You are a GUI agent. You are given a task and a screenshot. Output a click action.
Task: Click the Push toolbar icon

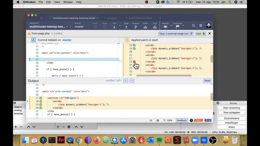[x=126, y=27]
